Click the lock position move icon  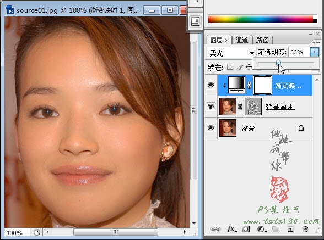249,67
